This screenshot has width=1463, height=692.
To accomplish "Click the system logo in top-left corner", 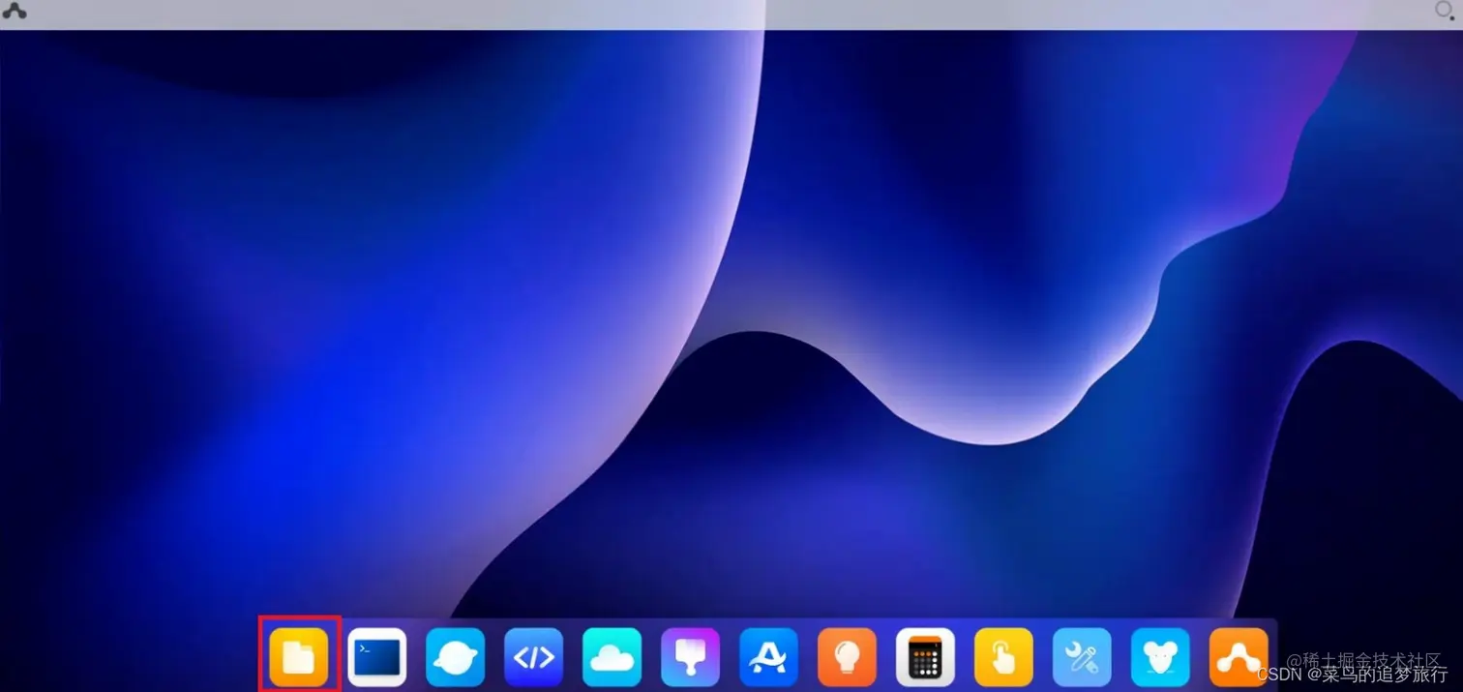I will pyautogui.click(x=15, y=12).
